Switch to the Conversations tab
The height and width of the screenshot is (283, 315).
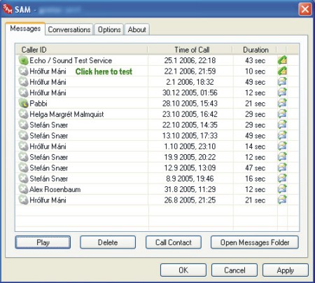[69, 29]
